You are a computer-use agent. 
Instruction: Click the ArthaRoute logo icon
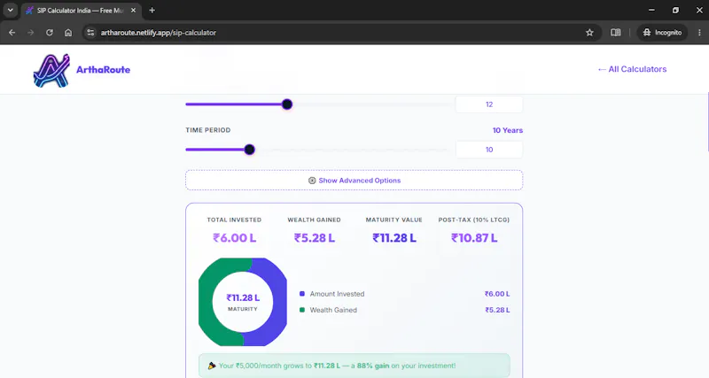click(x=51, y=71)
